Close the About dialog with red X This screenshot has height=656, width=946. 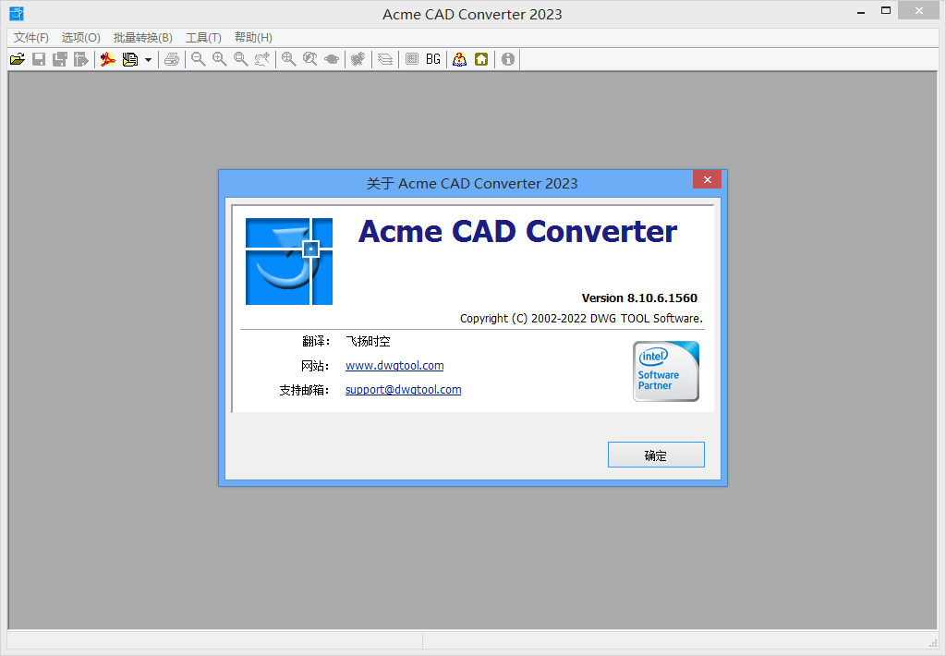click(x=707, y=179)
